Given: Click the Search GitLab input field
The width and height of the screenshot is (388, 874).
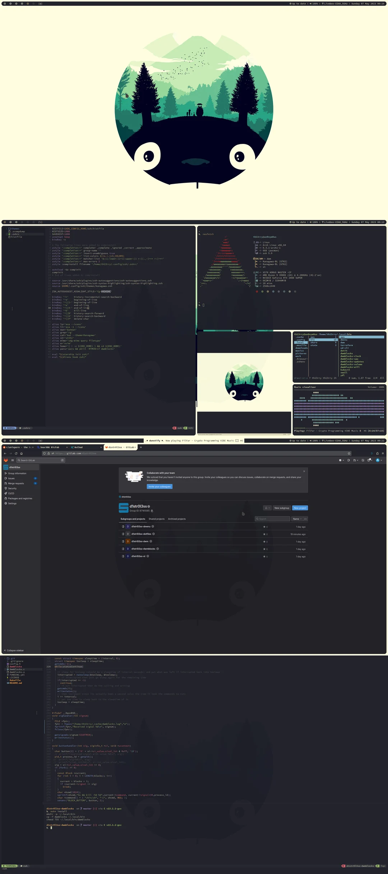Looking at the screenshot, I should (41, 460).
